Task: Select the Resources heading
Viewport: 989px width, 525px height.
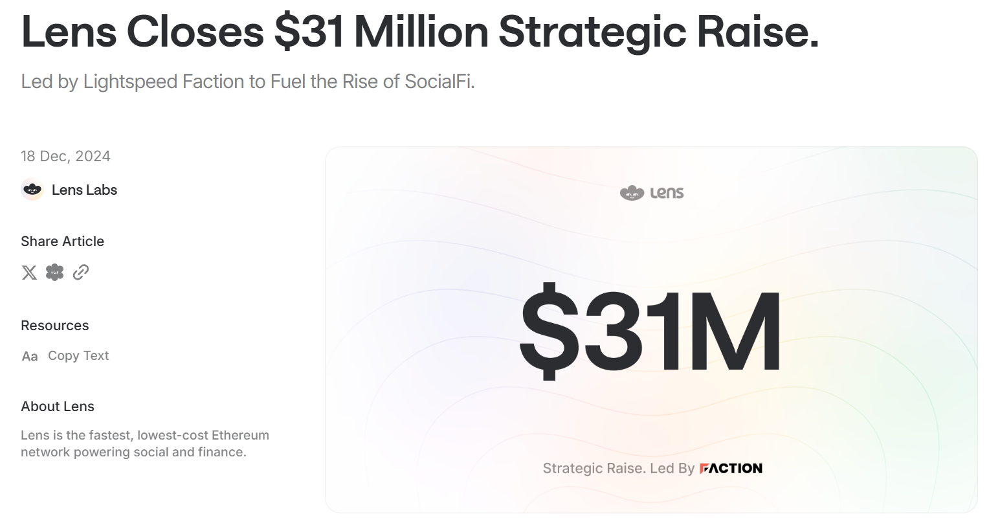Action: 55,326
